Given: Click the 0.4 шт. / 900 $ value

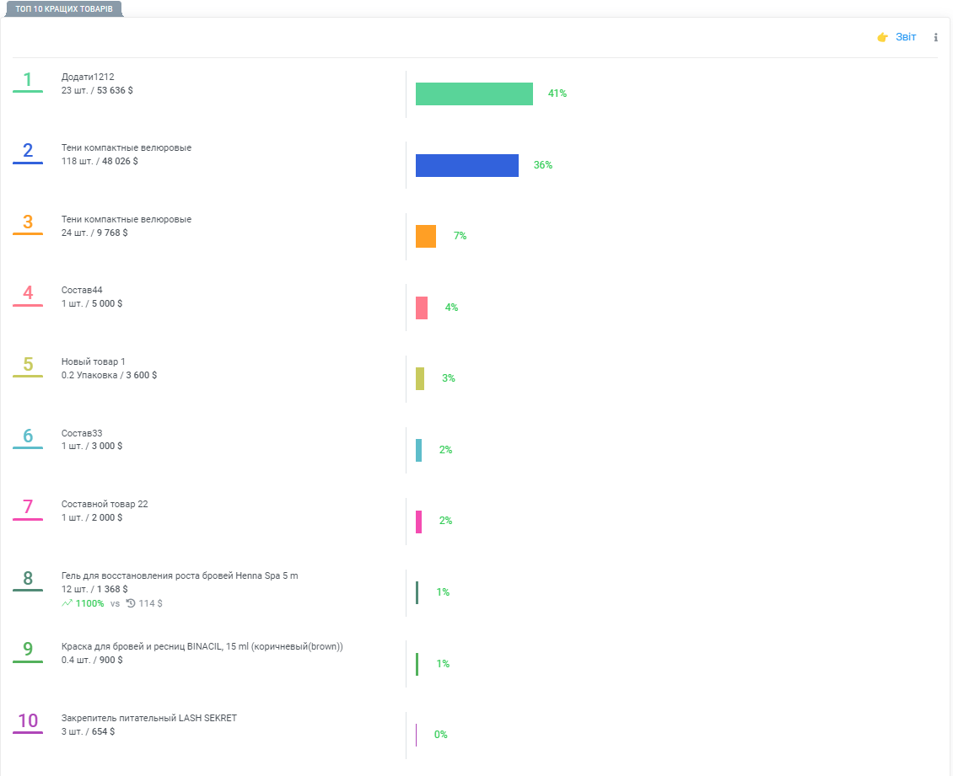Looking at the screenshot, I should [92, 660].
